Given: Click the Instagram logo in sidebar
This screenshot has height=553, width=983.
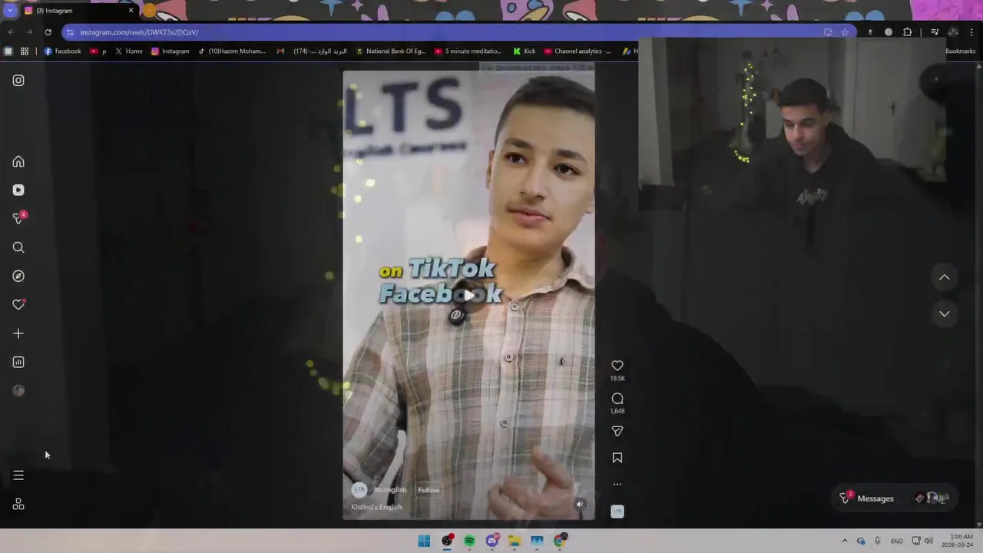Looking at the screenshot, I should tap(18, 81).
